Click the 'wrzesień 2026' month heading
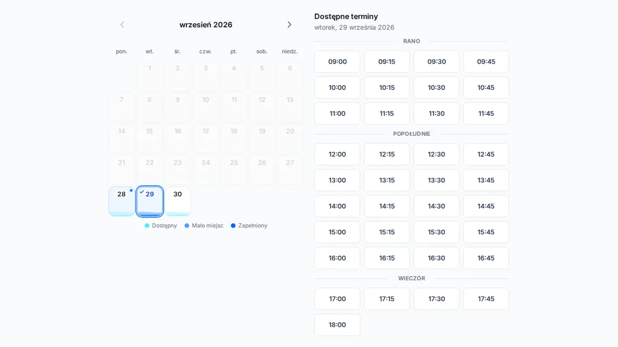618x347 pixels. click(x=206, y=25)
